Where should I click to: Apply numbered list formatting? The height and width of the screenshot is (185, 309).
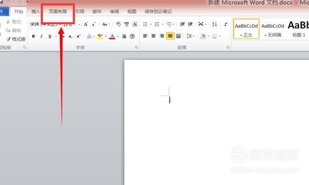pos(157,24)
